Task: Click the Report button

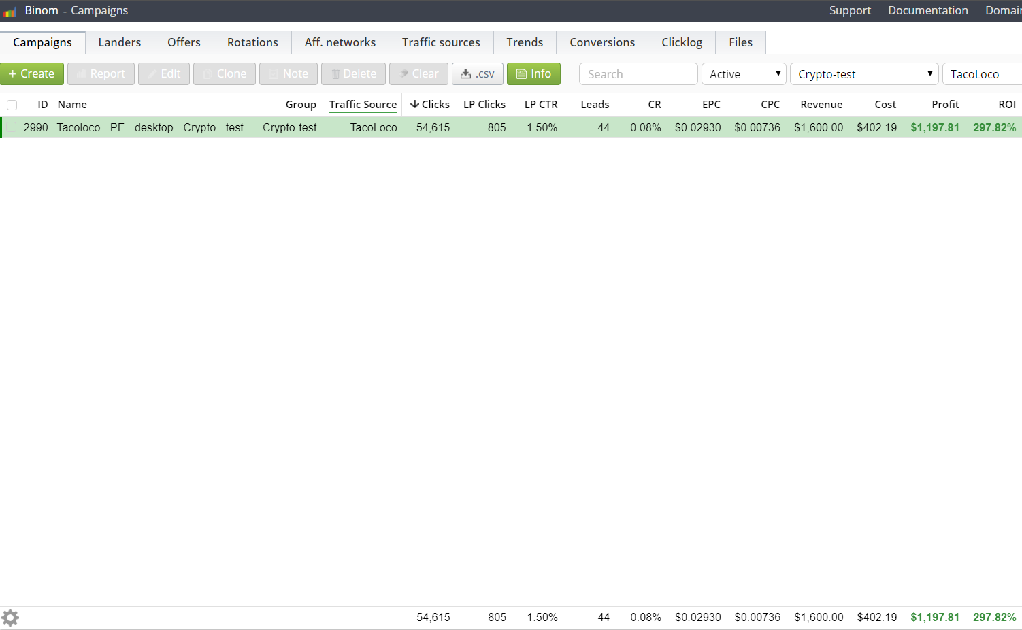Action: (101, 73)
